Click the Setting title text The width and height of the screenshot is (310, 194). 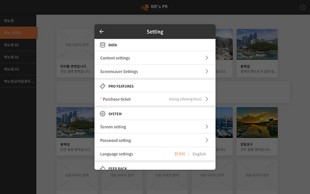click(155, 32)
